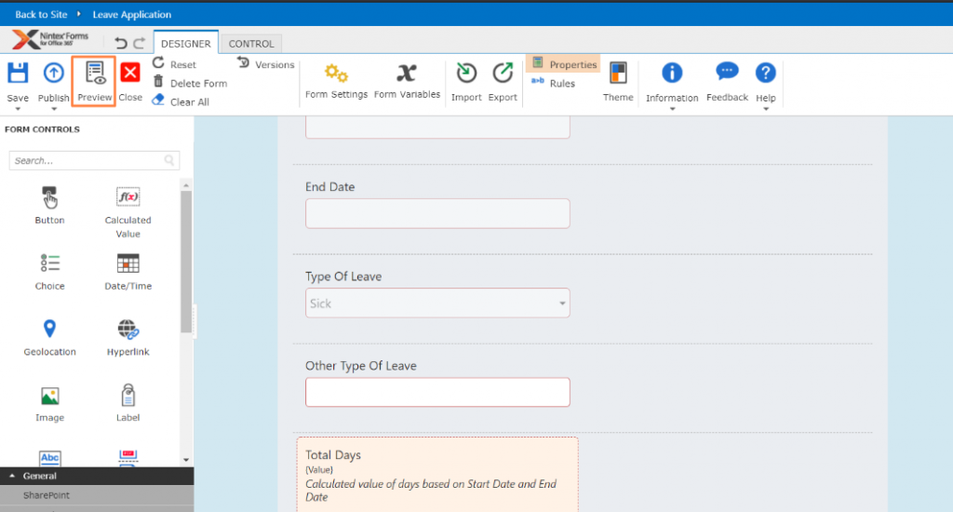Click the Preview icon in the ribbon

(x=94, y=74)
